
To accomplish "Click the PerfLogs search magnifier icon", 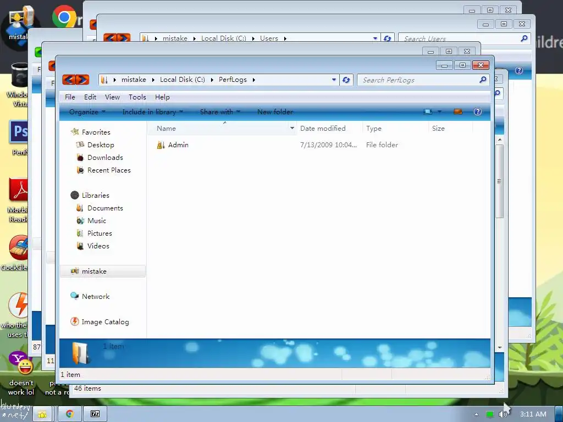I will [483, 80].
